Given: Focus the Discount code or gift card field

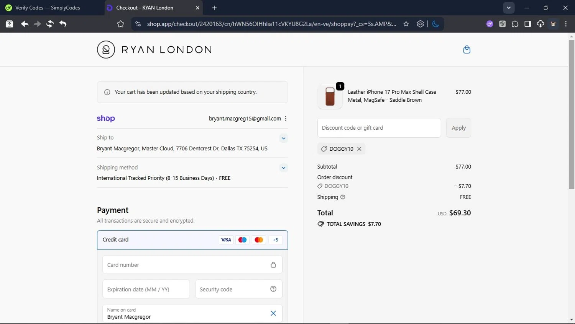Looking at the screenshot, I should point(379,128).
